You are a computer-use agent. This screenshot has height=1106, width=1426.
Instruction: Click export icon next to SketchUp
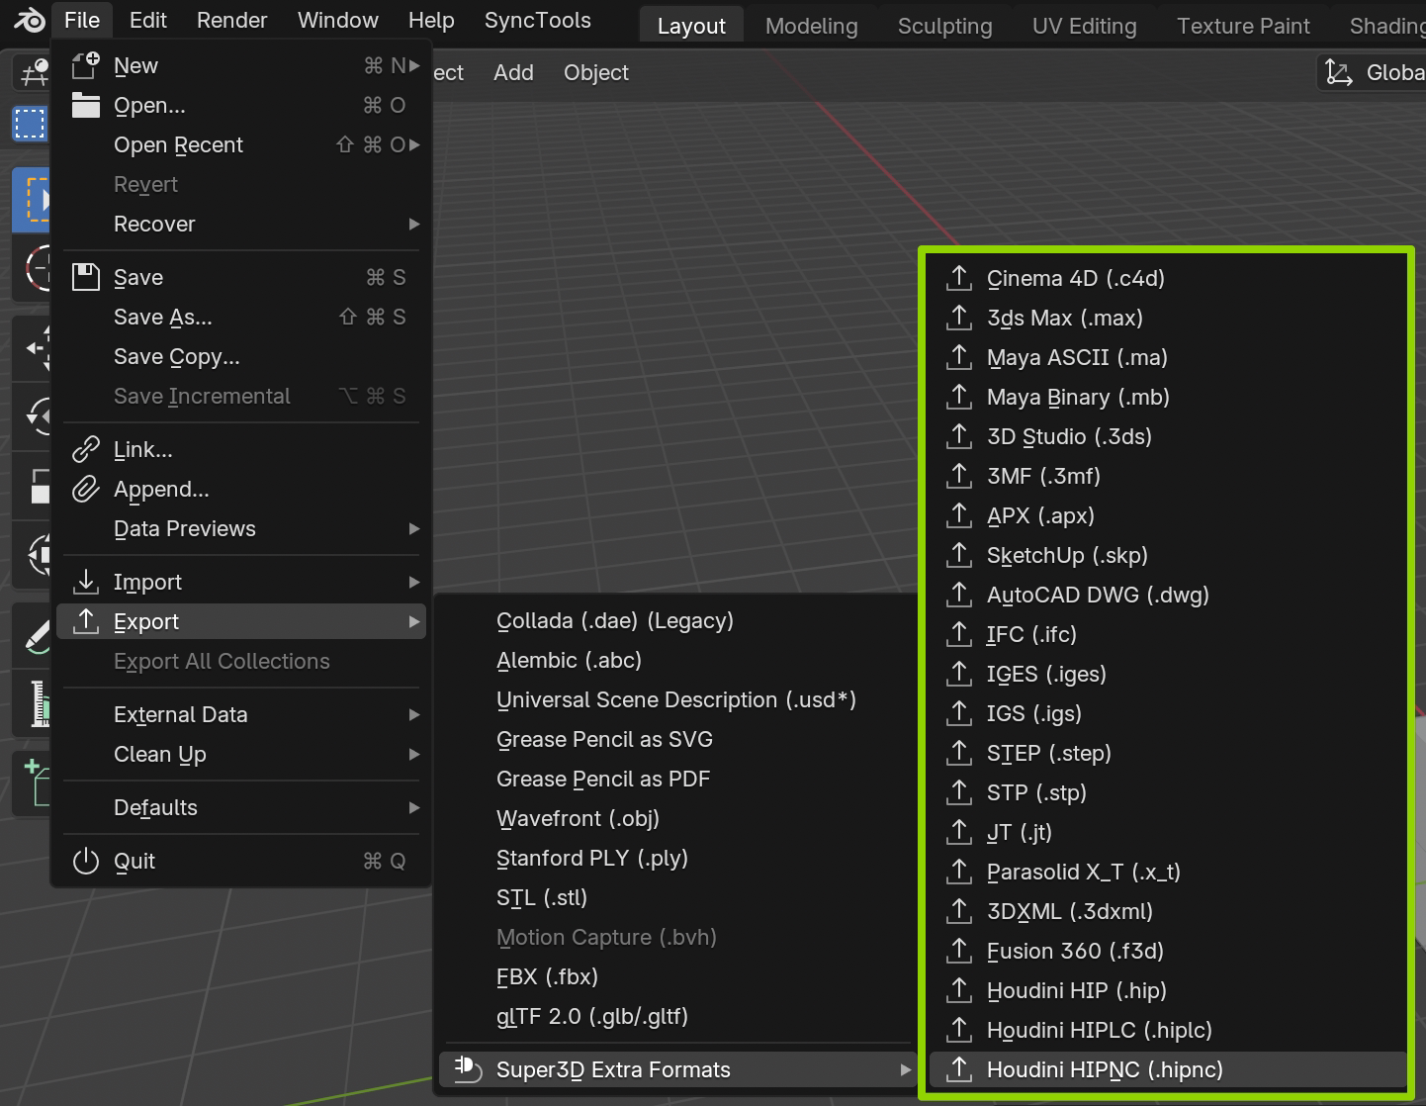click(x=959, y=555)
